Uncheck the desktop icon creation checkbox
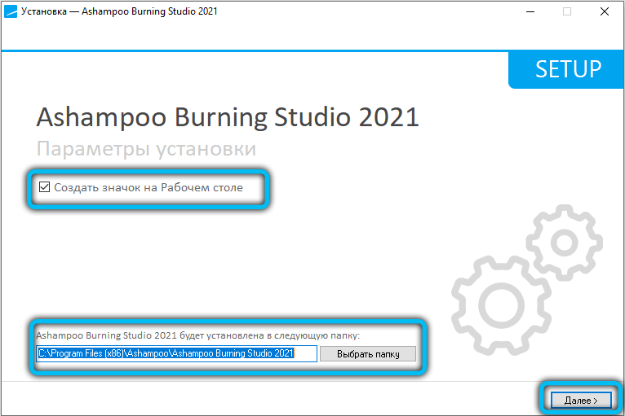Viewport: 625px width, 416px height. [44, 187]
